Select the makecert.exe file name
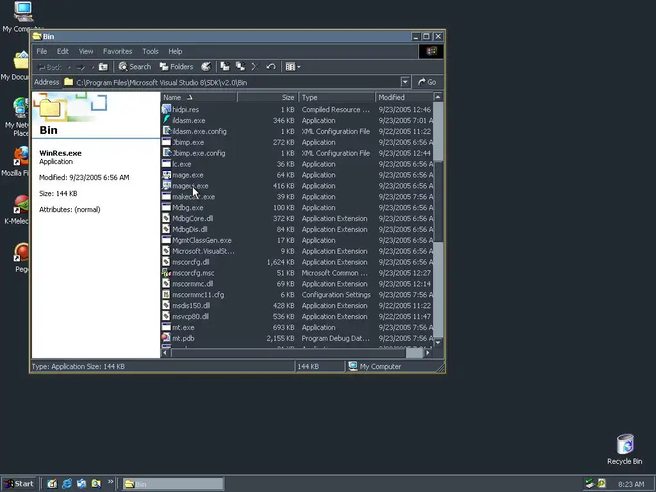The height and width of the screenshot is (492, 656). 193,197
